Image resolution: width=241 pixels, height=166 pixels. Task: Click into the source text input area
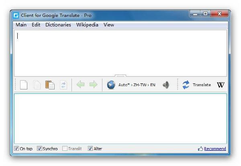coord(120,53)
